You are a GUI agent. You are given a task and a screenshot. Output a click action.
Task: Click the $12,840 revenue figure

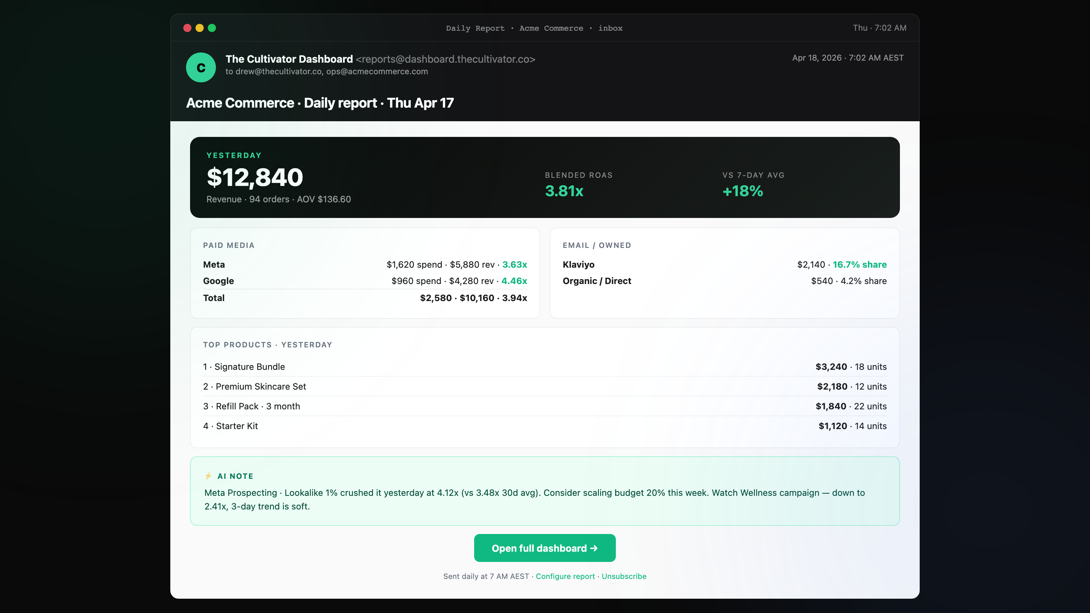tap(255, 177)
